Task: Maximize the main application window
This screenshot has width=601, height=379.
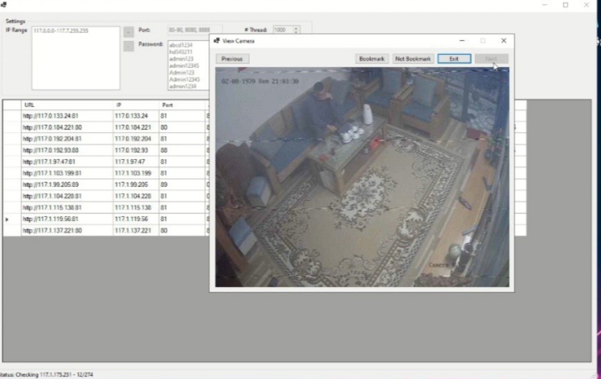Action: click(x=565, y=5)
